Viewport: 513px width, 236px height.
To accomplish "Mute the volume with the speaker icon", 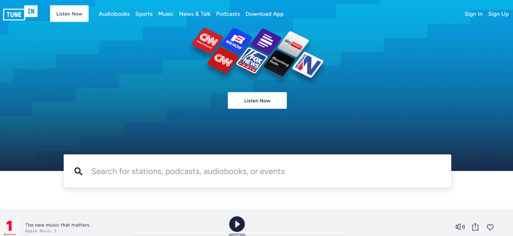I will coord(460,227).
